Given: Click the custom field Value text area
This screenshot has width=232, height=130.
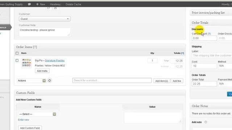Looking at the screenshot, I should 153,117.
